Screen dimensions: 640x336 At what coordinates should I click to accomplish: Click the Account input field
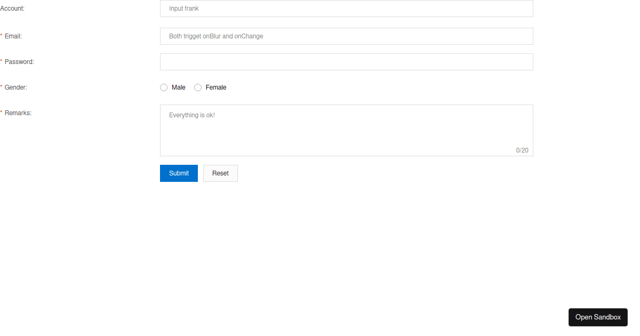click(x=346, y=9)
